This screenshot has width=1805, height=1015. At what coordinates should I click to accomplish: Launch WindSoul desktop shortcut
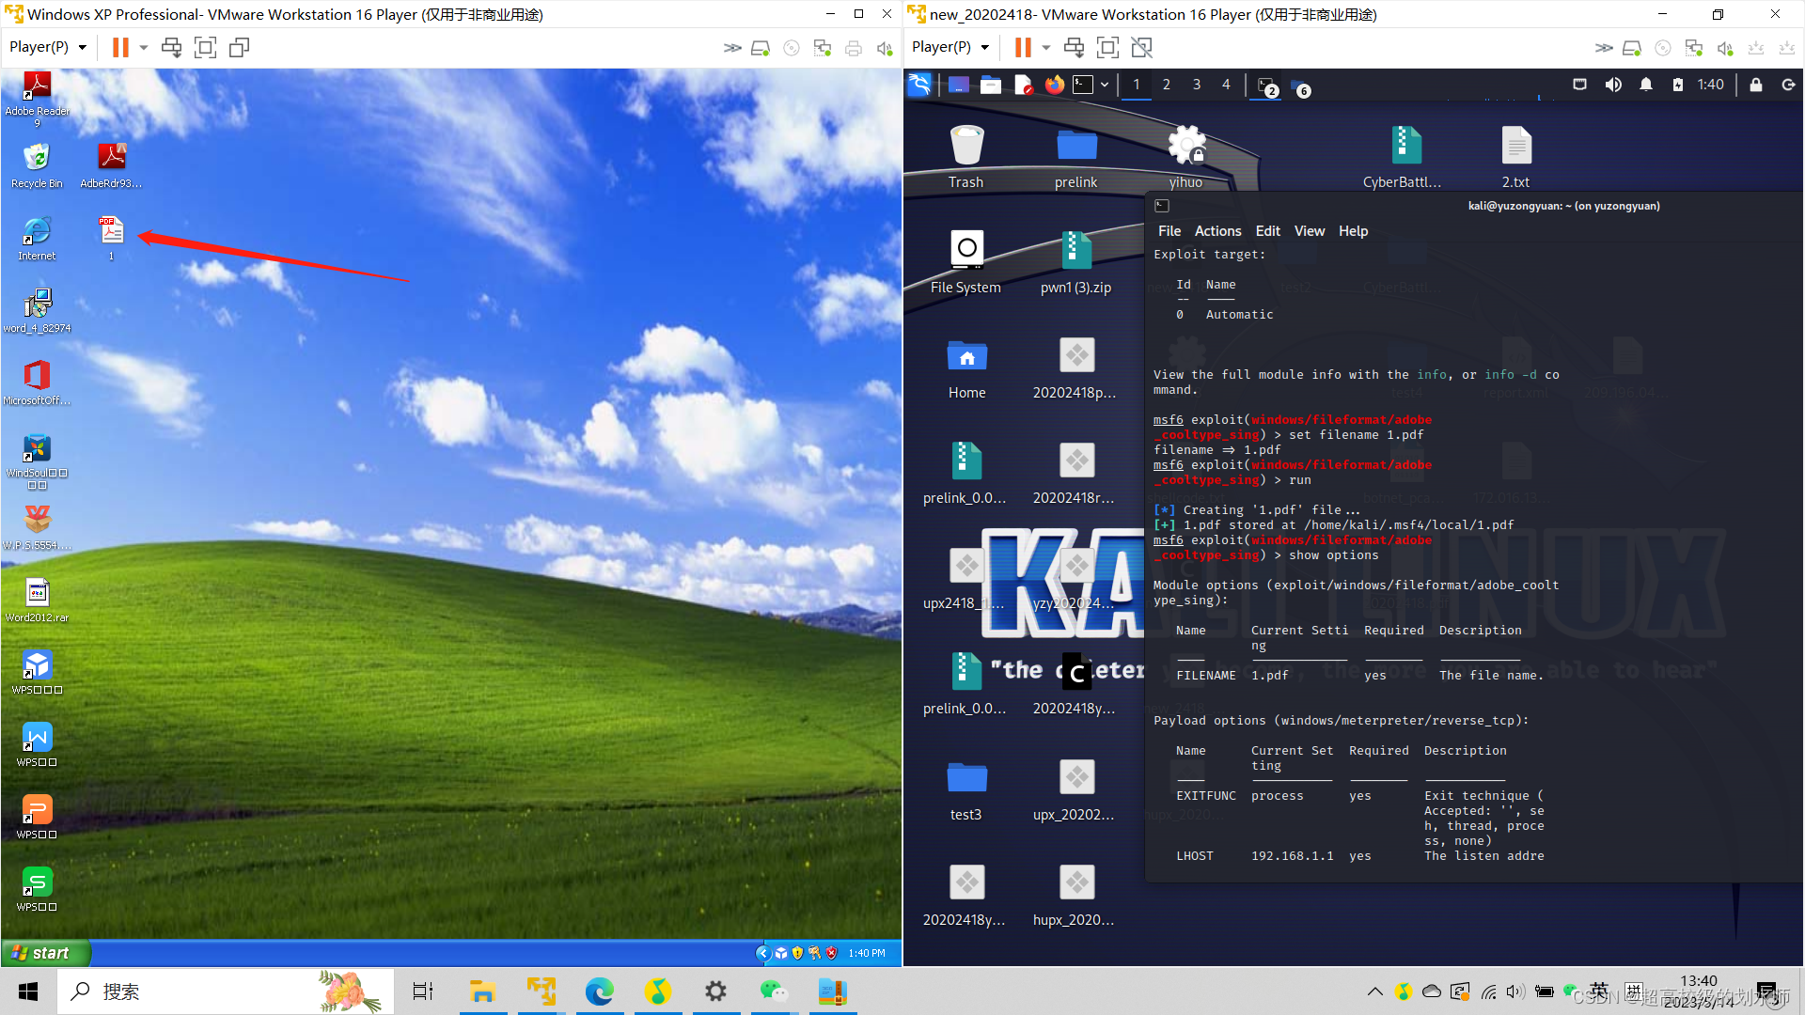click(x=37, y=461)
